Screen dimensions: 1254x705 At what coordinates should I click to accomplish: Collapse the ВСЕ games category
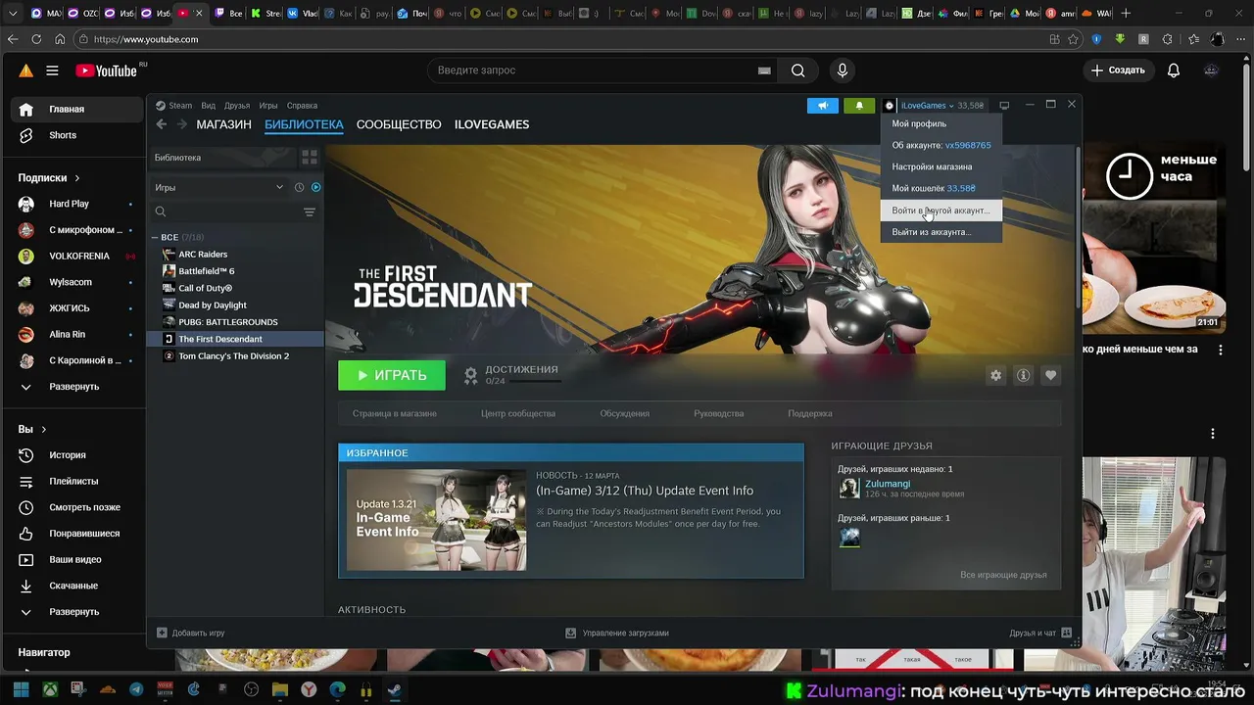pyautogui.click(x=154, y=237)
